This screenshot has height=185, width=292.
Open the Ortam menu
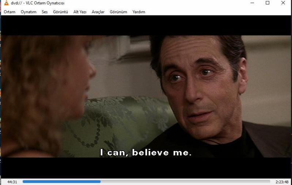click(10, 12)
